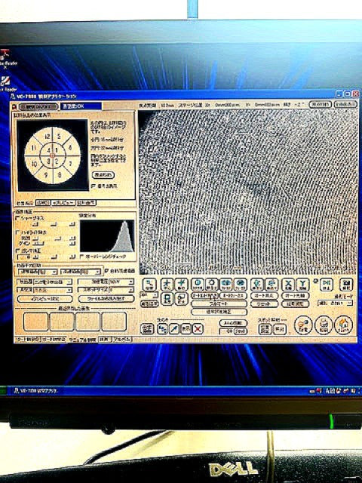Select the magnifier zoom tool icon

point(149,285)
